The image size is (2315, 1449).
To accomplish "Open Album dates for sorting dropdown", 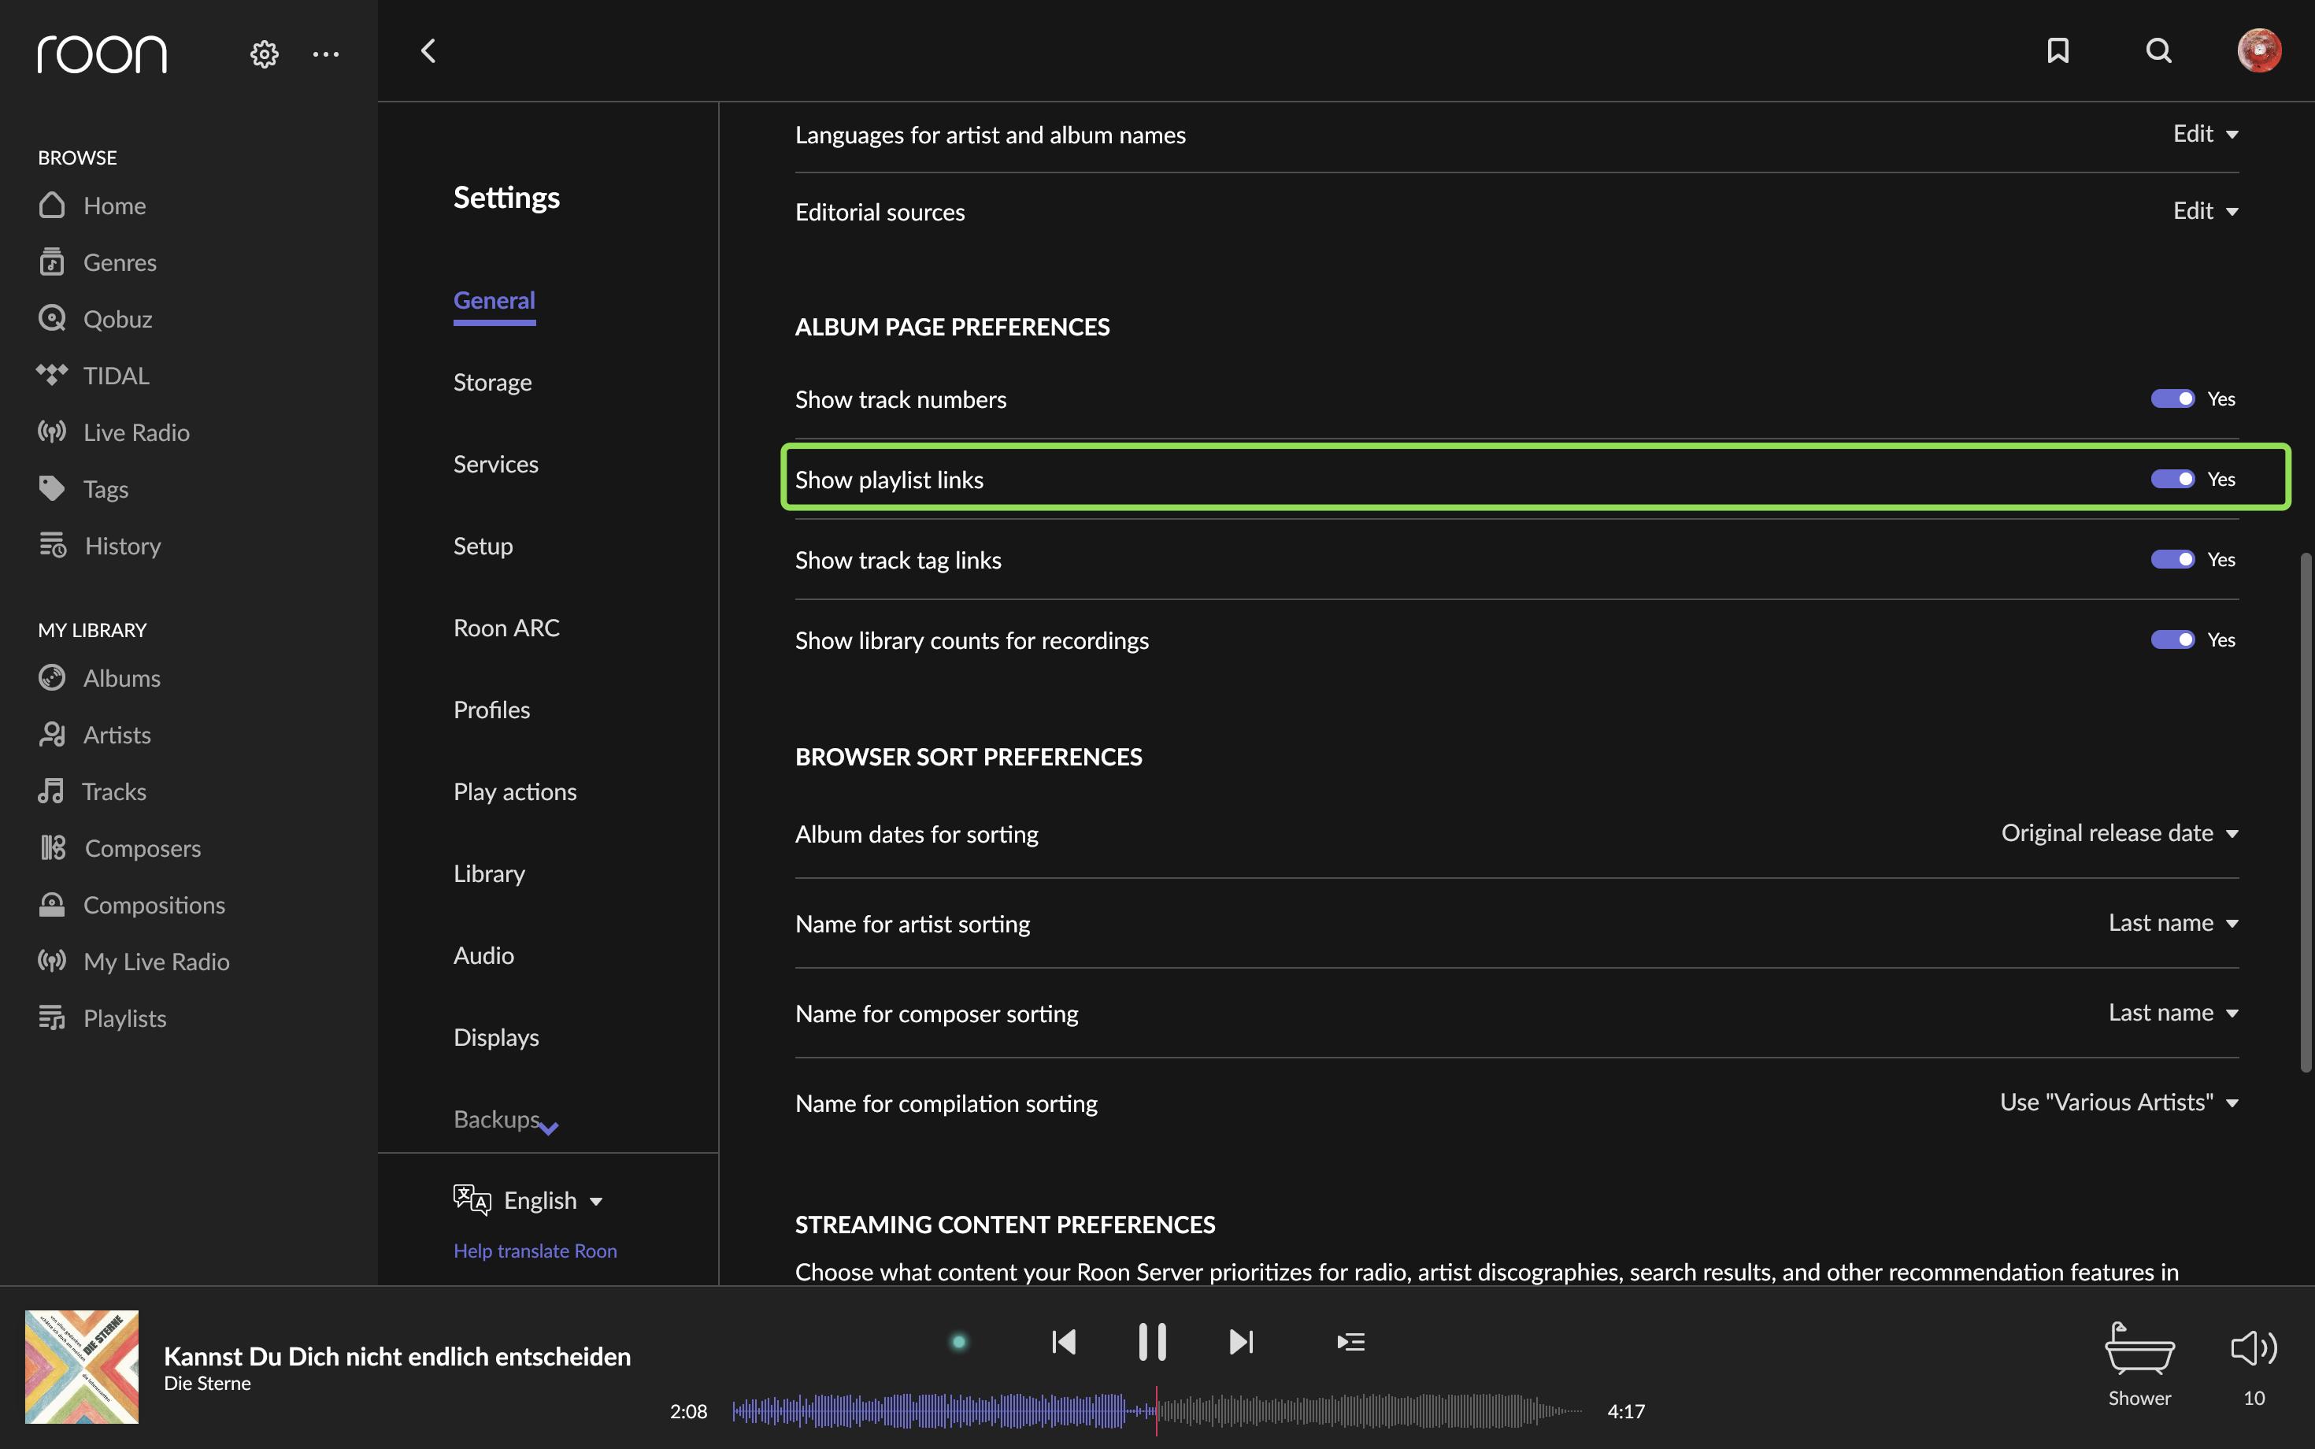I will click(x=2120, y=833).
